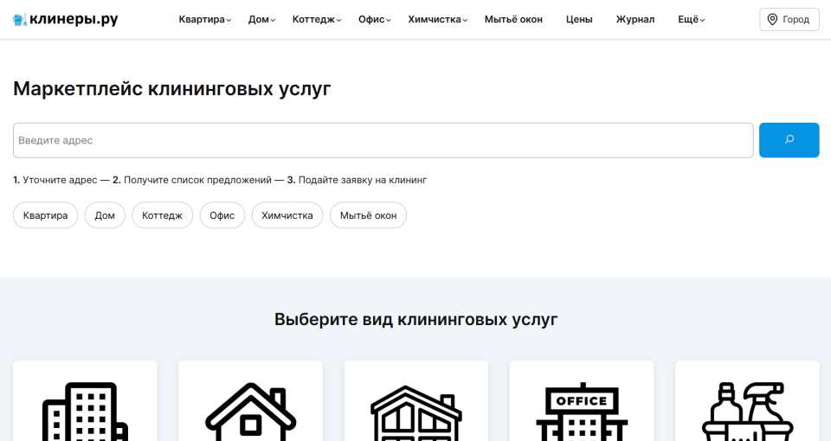The height and width of the screenshot is (441, 831).
Task: Select the house icon card
Action: (251, 400)
